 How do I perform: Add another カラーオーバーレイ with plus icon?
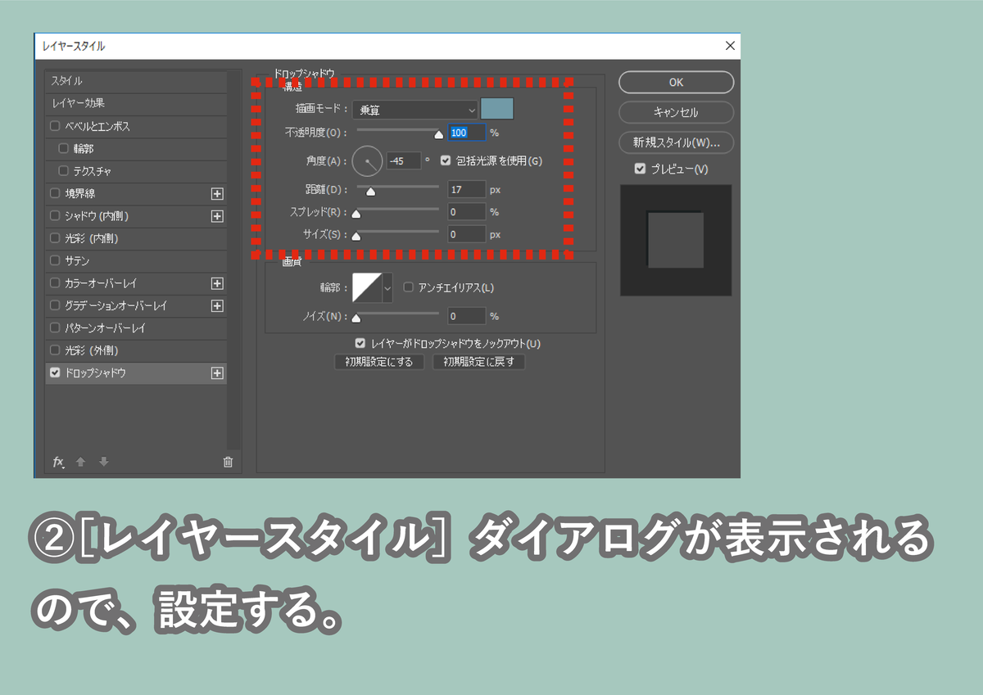point(217,283)
